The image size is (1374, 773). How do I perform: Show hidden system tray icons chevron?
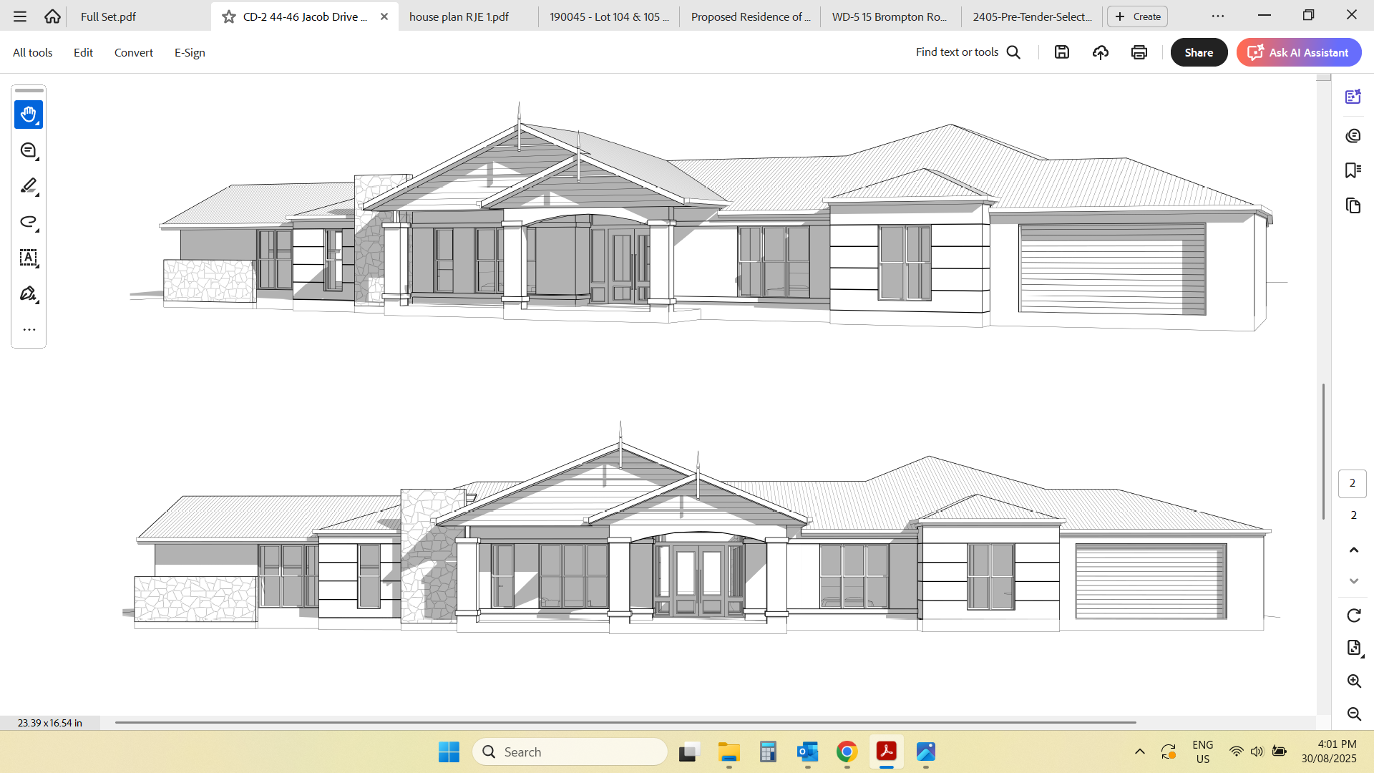[x=1140, y=752]
